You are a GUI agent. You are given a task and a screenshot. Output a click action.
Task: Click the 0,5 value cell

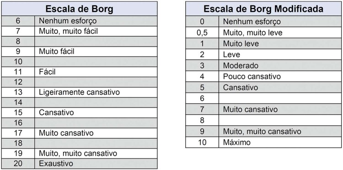pyautogui.click(x=202, y=33)
